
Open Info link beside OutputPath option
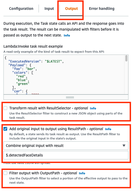click(x=82, y=173)
